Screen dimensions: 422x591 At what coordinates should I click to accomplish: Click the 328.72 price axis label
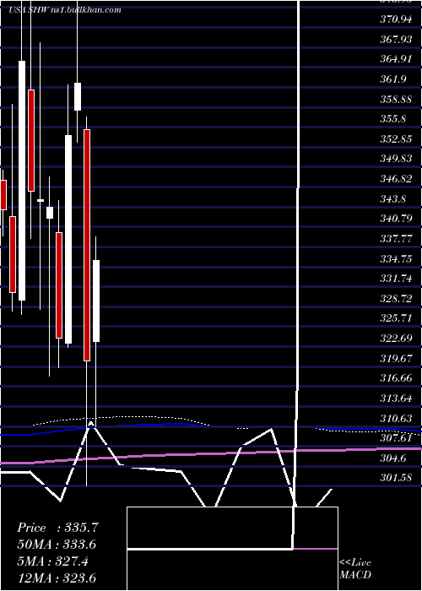click(x=396, y=299)
